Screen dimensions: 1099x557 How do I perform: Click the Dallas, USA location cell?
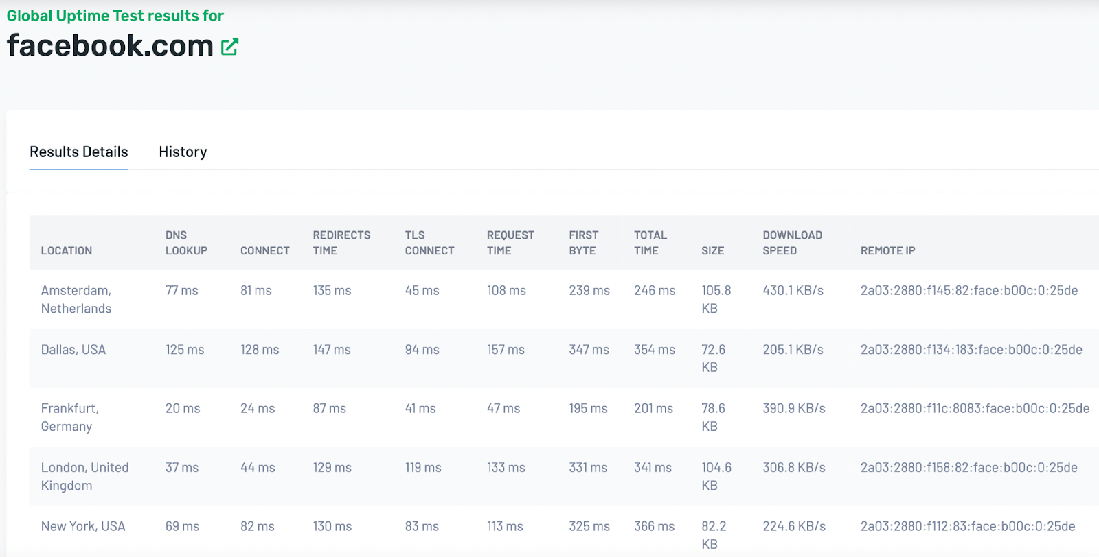pos(73,350)
